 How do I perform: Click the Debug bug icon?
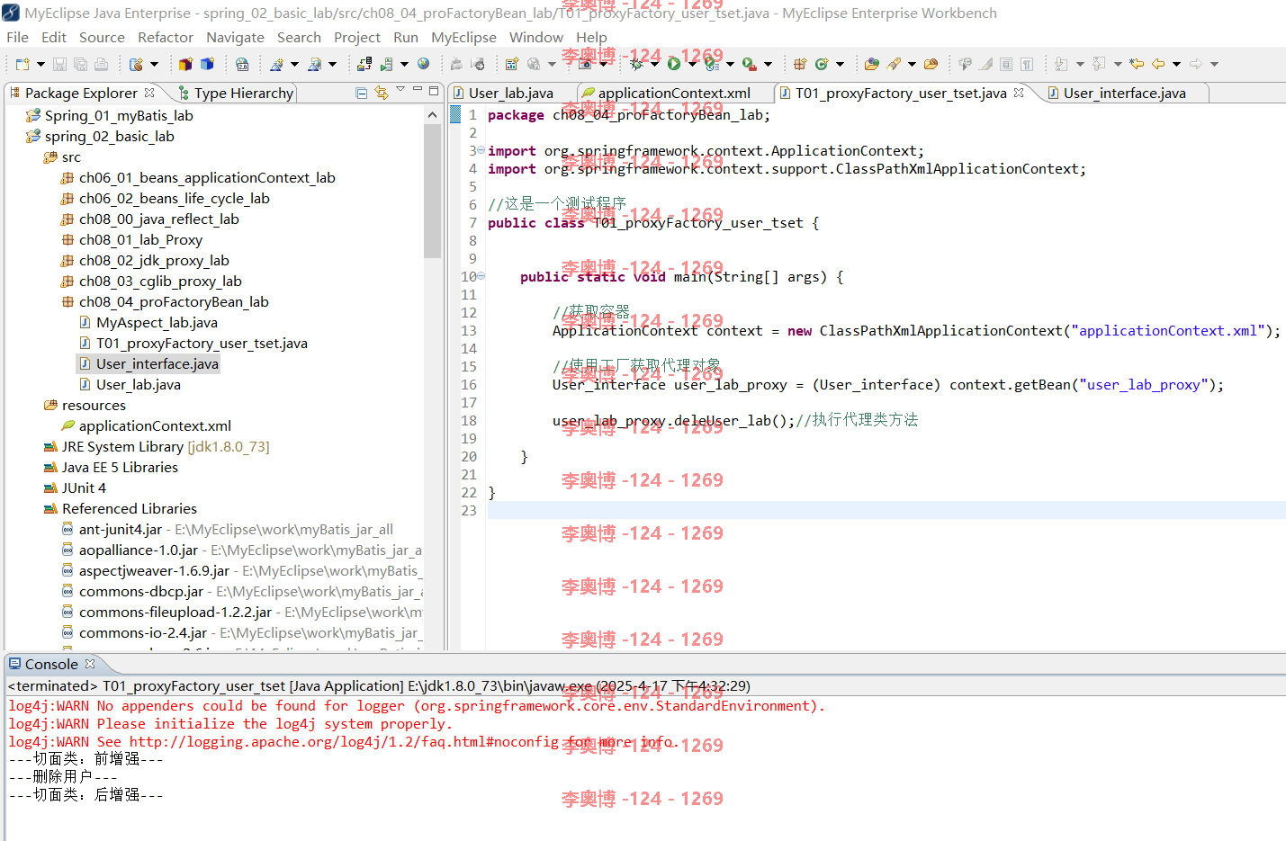pos(637,64)
